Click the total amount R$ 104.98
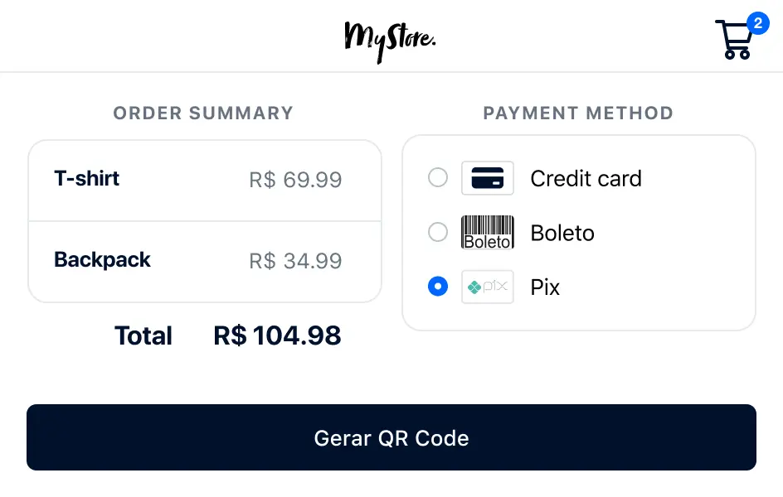This screenshot has height=497, width=783. click(277, 335)
